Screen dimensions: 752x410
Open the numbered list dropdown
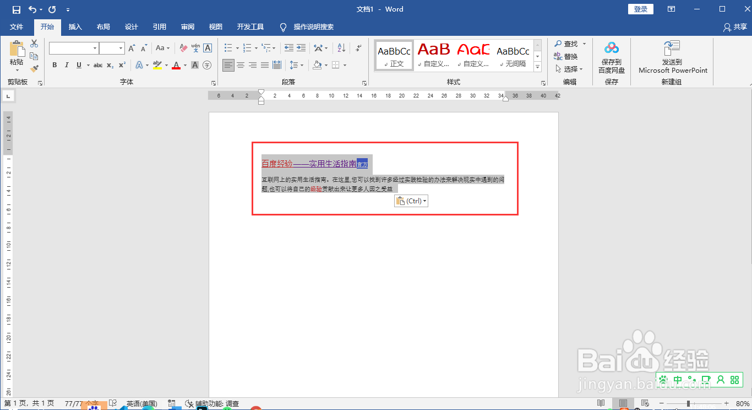pos(257,48)
